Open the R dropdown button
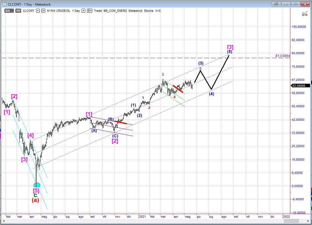 (x=89, y=11)
